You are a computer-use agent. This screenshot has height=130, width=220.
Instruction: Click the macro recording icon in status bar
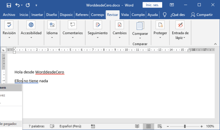tap(93, 126)
